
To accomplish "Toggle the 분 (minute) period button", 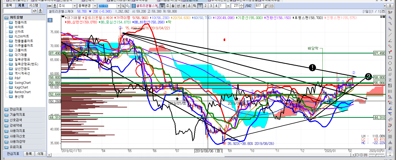I will [x=184, y=6].
